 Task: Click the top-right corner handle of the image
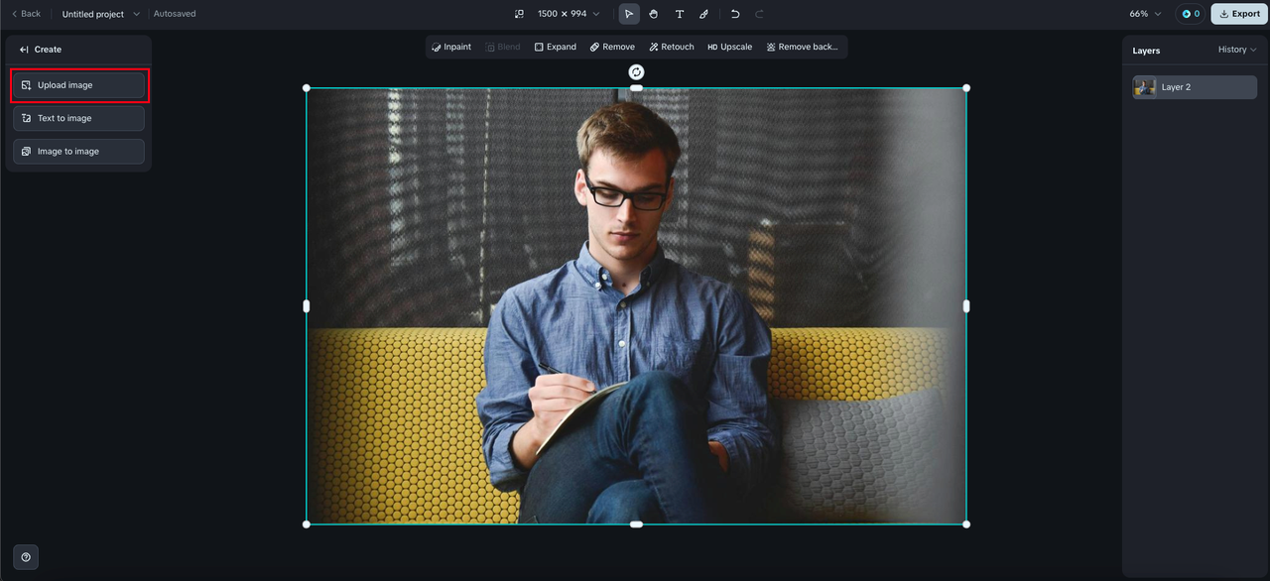click(x=966, y=88)
